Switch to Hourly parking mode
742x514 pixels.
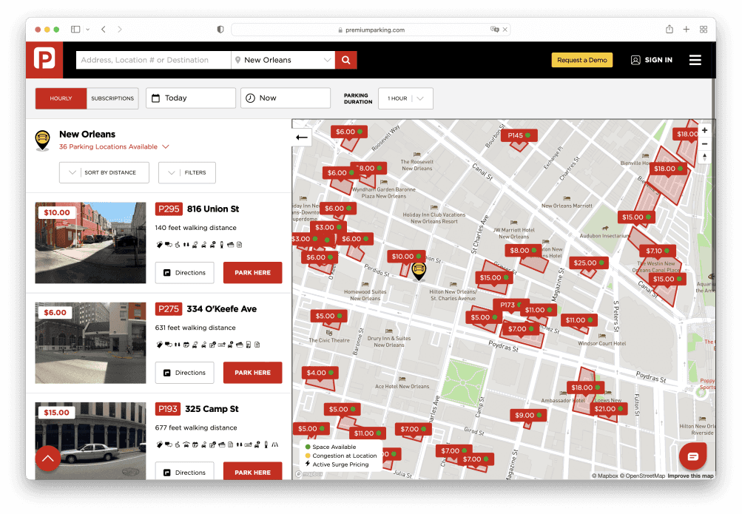tap(61, 98)
